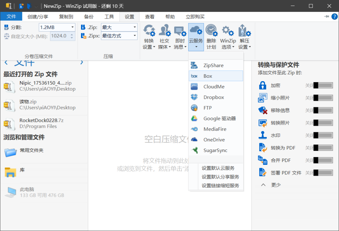Switch to the 工具 ribbon tab
Viewport: 339px width, 231px height.
[x=109, y=17]
